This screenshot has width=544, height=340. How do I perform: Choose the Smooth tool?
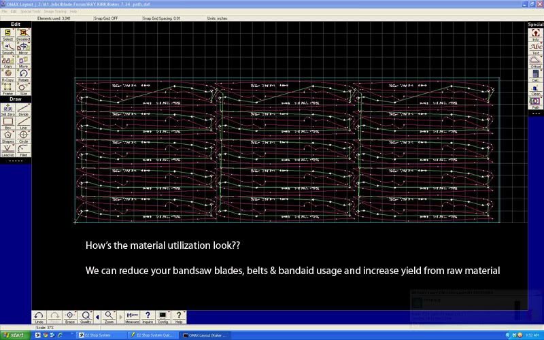7,48
